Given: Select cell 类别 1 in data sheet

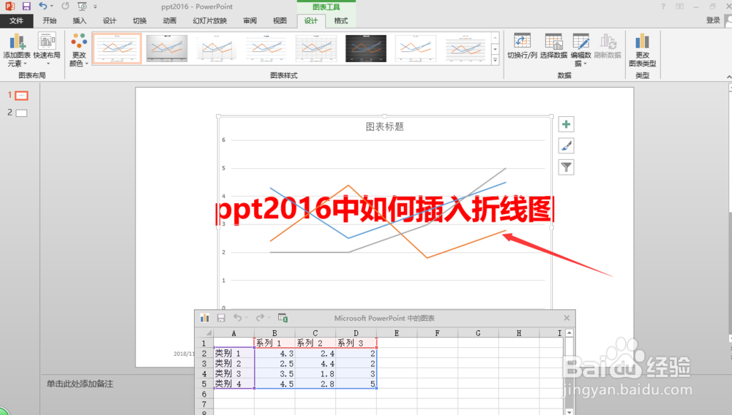Looking at the screenshot, I should (234, 354).
